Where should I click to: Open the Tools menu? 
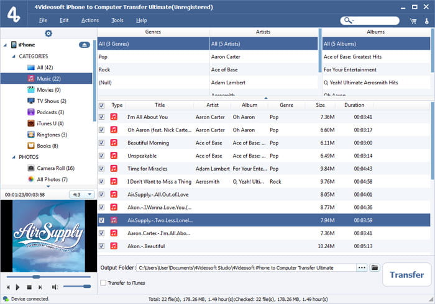coord(117,20)
